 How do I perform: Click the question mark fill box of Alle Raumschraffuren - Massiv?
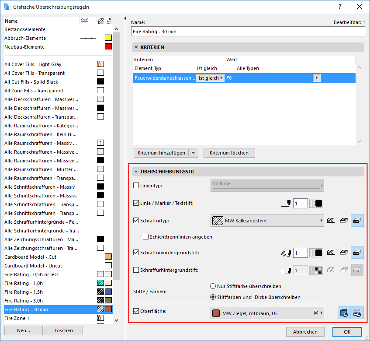[100, 143]
